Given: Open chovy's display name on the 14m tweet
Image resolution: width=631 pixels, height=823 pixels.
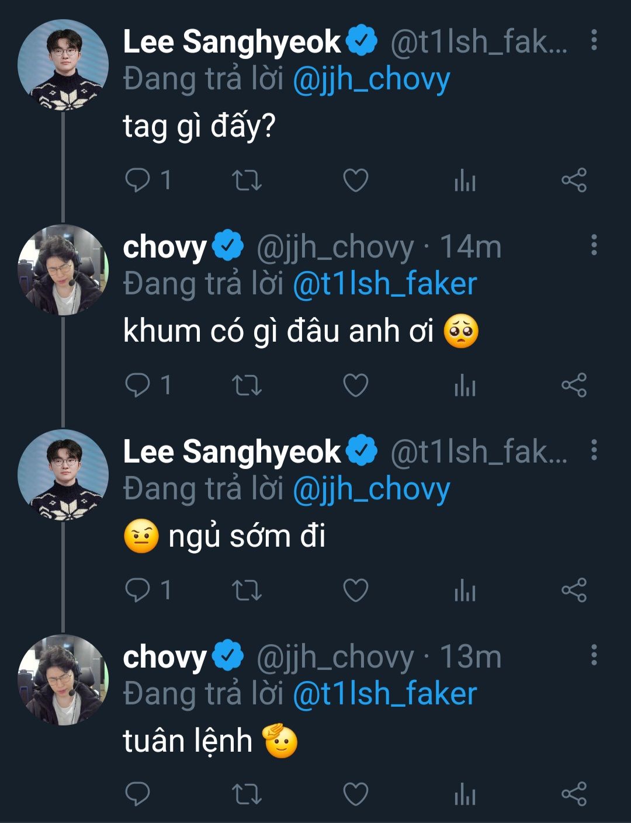Looking at the screenshot, I should (165, 247).
